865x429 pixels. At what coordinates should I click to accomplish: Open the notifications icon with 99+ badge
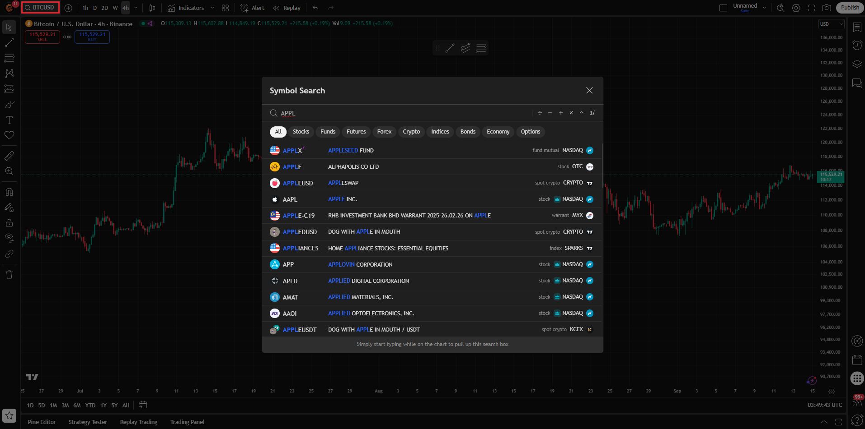857,401
